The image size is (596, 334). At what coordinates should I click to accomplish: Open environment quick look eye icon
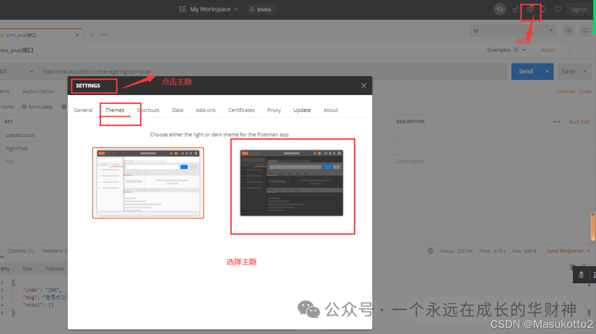(x=568, y=30)
